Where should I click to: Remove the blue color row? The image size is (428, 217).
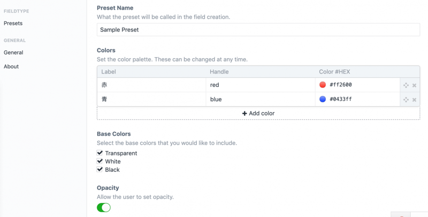click(414, 100)
